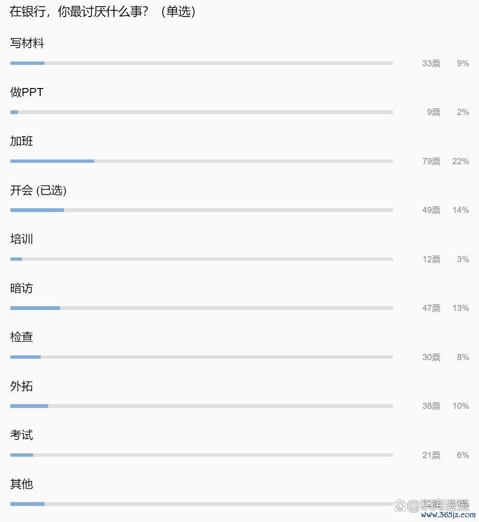Click the poll title 在银行，你最讨厌什么事
Viewport: 479px width, 522px height.
(79, 12)
